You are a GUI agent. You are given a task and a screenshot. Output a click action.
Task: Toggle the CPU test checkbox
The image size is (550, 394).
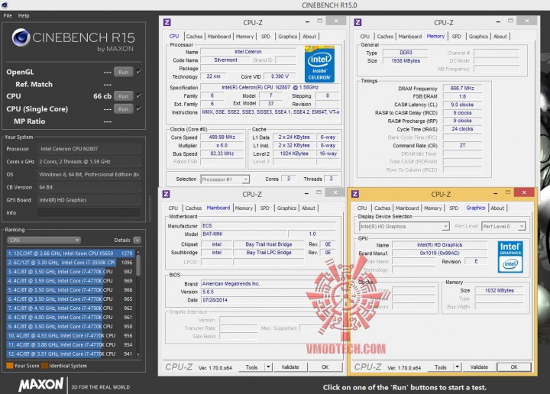139,95
